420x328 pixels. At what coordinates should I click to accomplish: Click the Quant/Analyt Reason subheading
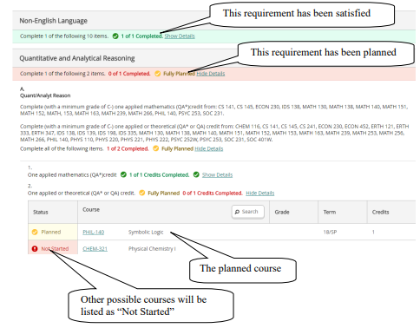coord(45,95)
